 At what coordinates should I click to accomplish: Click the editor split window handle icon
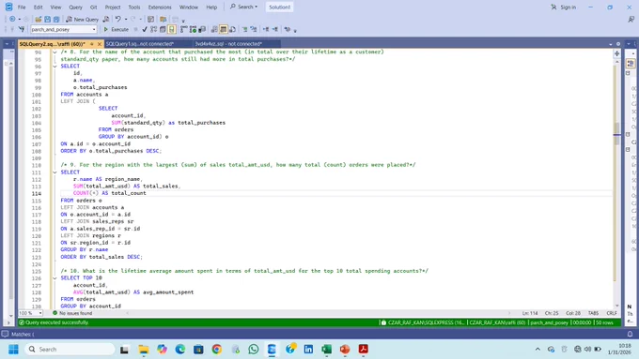coord(617,53)
